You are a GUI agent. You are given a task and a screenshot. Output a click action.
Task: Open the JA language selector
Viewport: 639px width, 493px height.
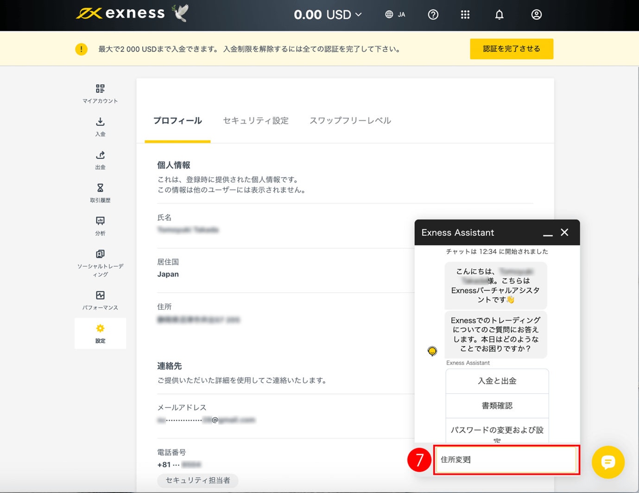point(395,14)
